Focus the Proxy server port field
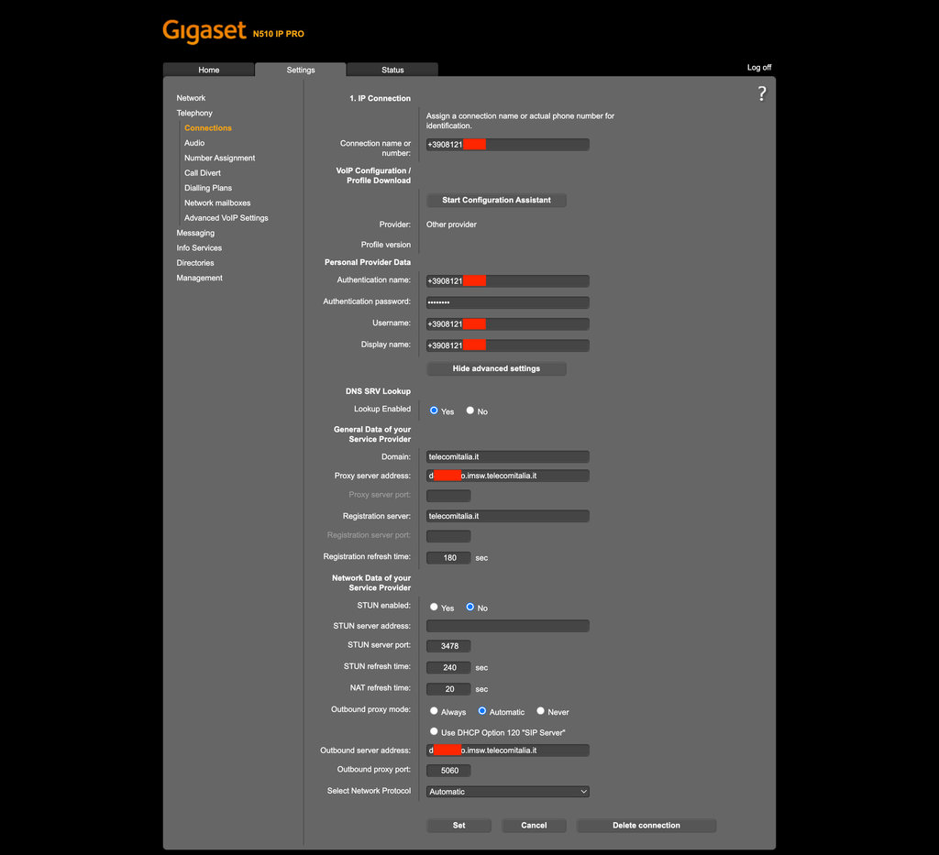Screen dimensions: 939x855 click(448, 496)
